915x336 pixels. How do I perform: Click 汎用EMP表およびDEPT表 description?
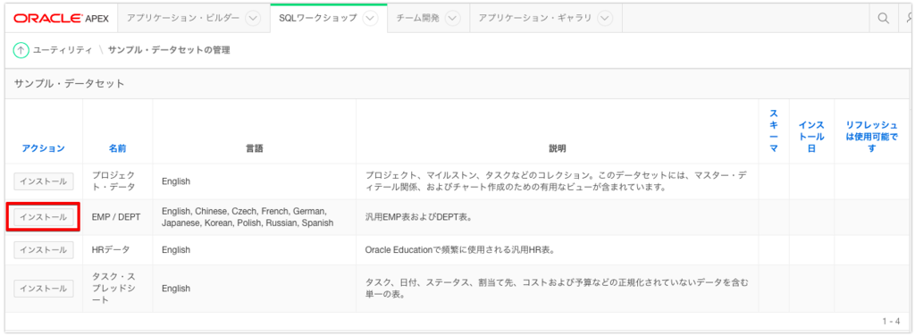(x=418, y=217)
